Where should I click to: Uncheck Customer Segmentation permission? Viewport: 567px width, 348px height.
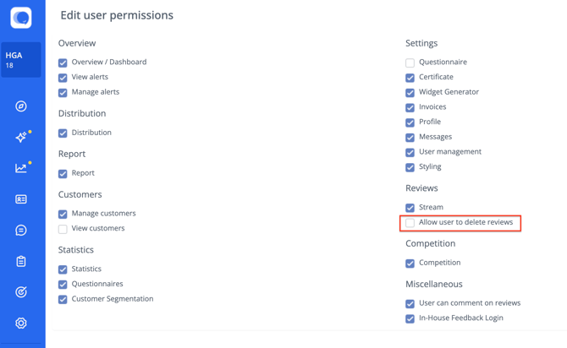click(x=63, y=299)
